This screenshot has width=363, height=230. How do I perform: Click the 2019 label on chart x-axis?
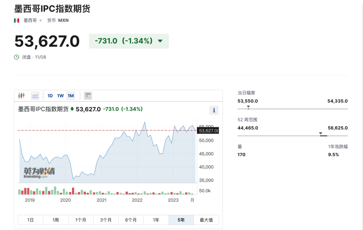30,200
